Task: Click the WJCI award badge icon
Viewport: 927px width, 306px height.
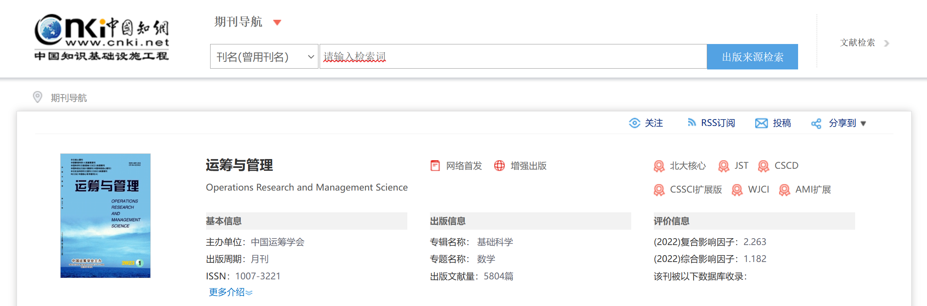Action: [x=737, y=190]
